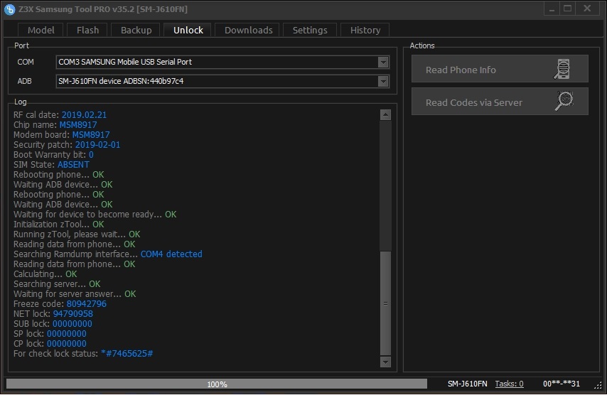Click the magnifier icon on Read Codes via Server

tap(564, 102)
